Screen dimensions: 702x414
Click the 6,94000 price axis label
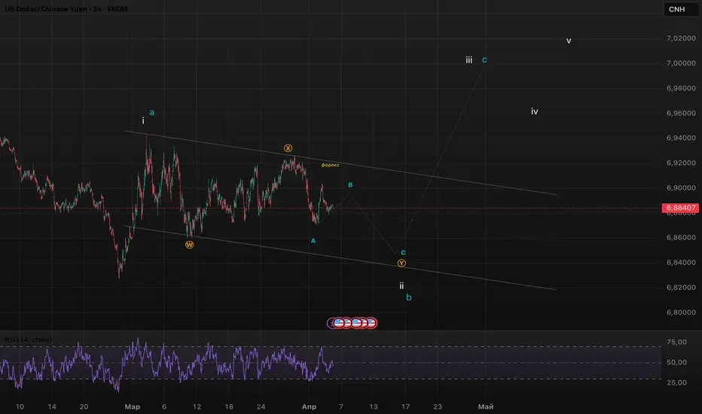[x=681, y=138]
